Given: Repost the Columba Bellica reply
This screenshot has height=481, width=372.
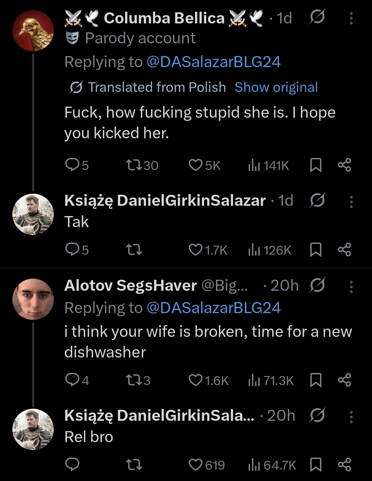Looking at the screenshot, I should 134,165.
